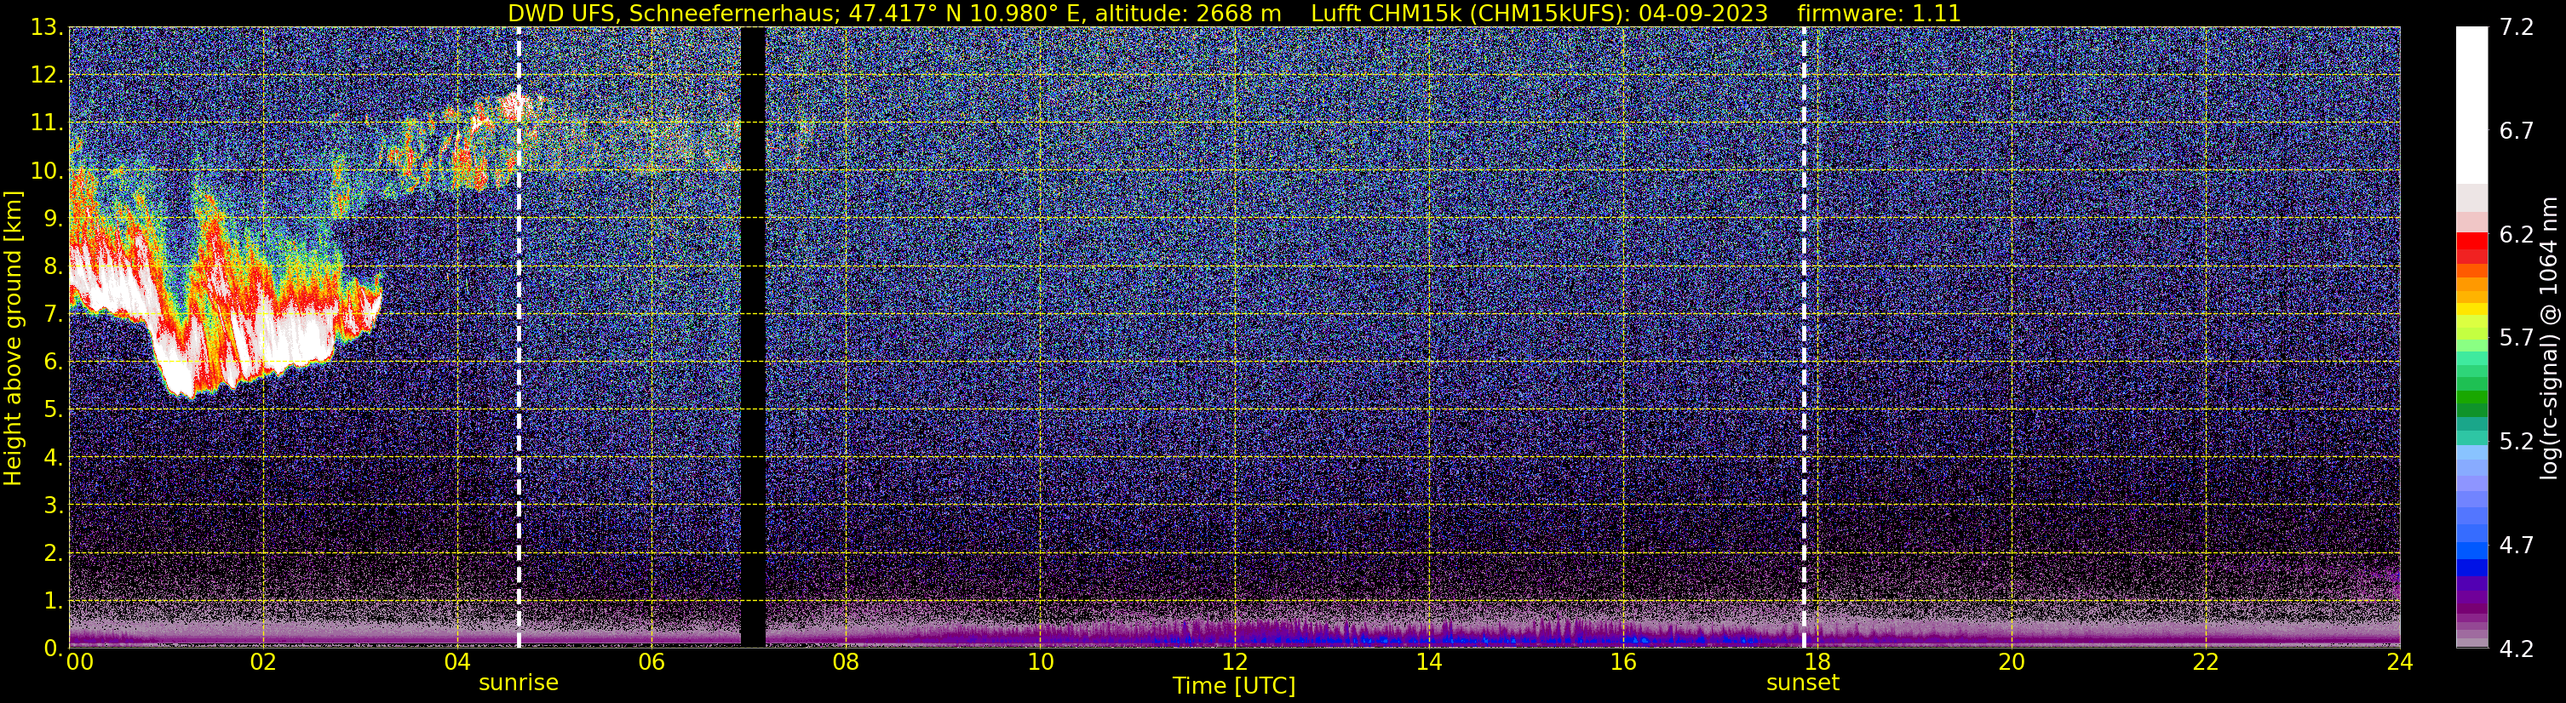Click the '16' tick on the time axis
2566x703 pixels.
click(1622, 662)
